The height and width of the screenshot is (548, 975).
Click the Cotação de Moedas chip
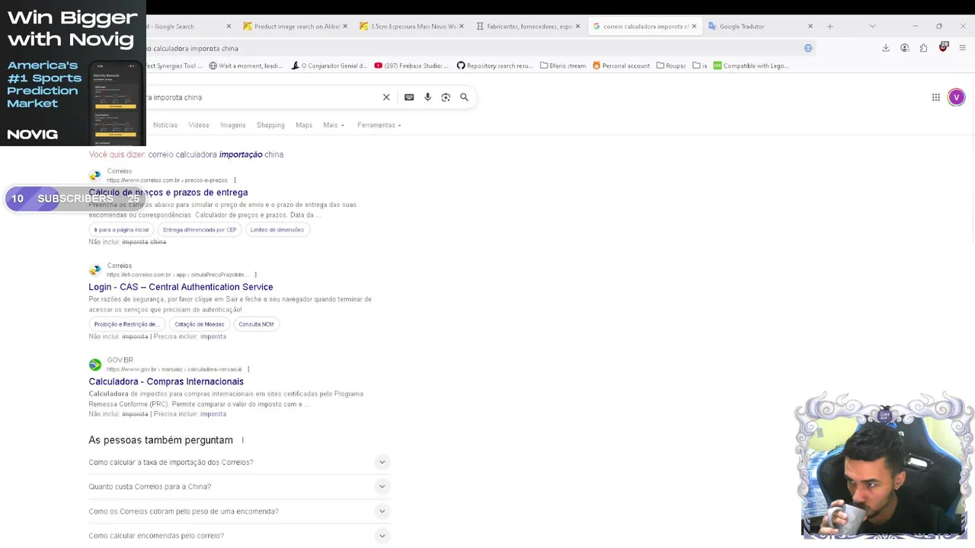pos(200,324)
